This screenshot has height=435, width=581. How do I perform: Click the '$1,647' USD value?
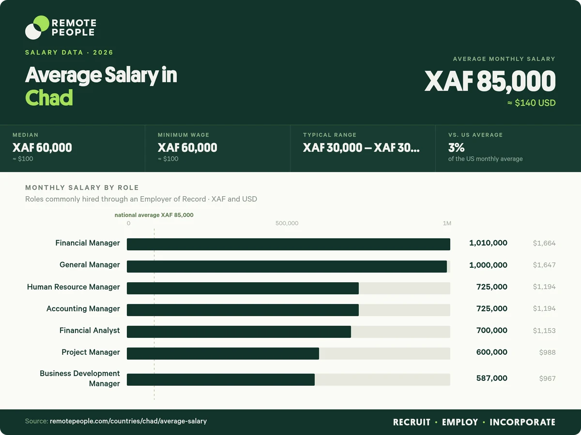point(544,265)
